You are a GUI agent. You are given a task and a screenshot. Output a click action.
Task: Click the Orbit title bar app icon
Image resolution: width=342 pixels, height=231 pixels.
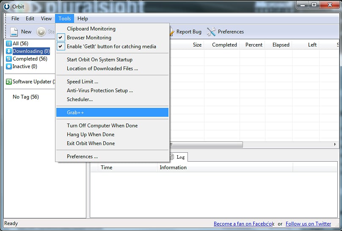pos(7,7)
